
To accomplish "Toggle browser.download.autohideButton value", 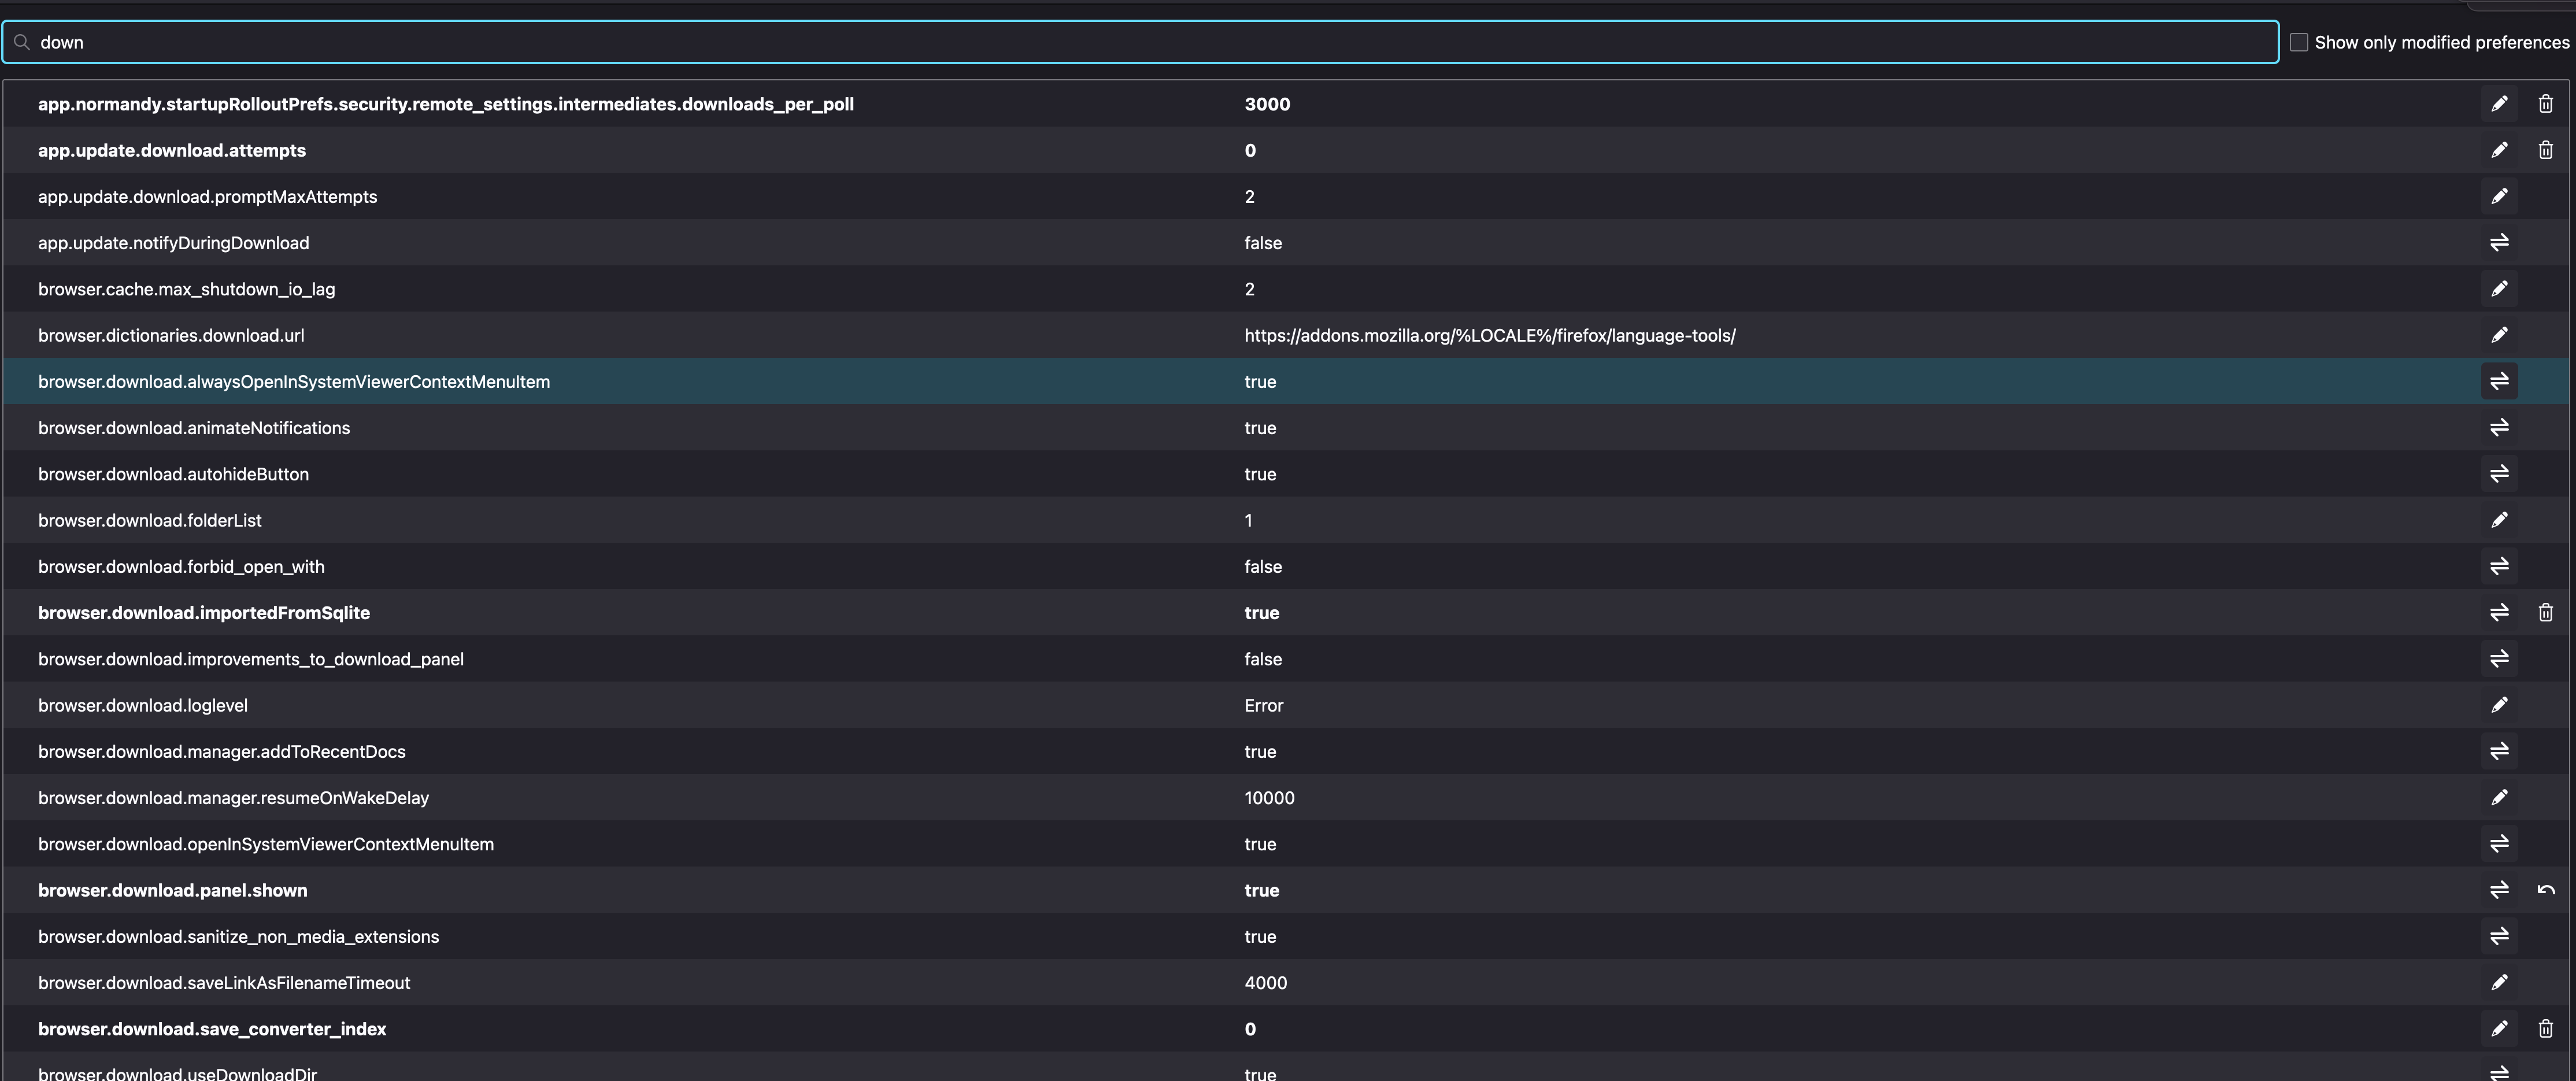I will point(2498,474).
